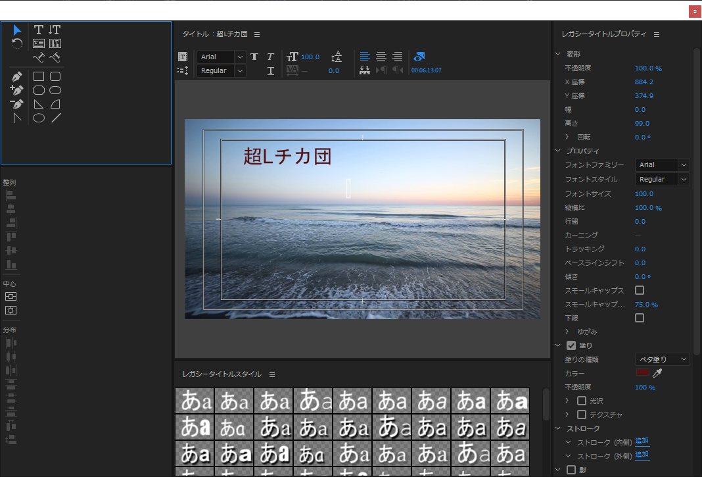Screen dimensions: 702x477
Task: Pick the Rectangle shape tool
Action: point(39,76)
